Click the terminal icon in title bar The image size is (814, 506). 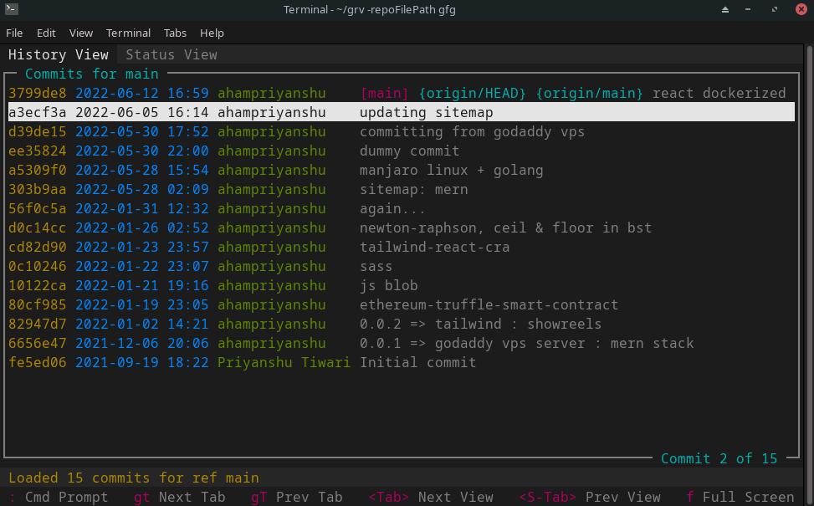tap(12, 9)
